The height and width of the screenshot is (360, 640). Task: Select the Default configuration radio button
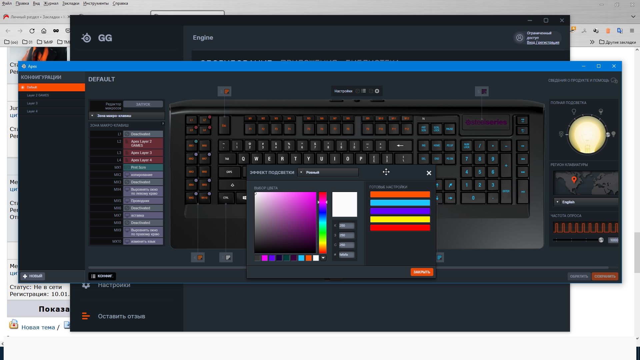[23, 87]
